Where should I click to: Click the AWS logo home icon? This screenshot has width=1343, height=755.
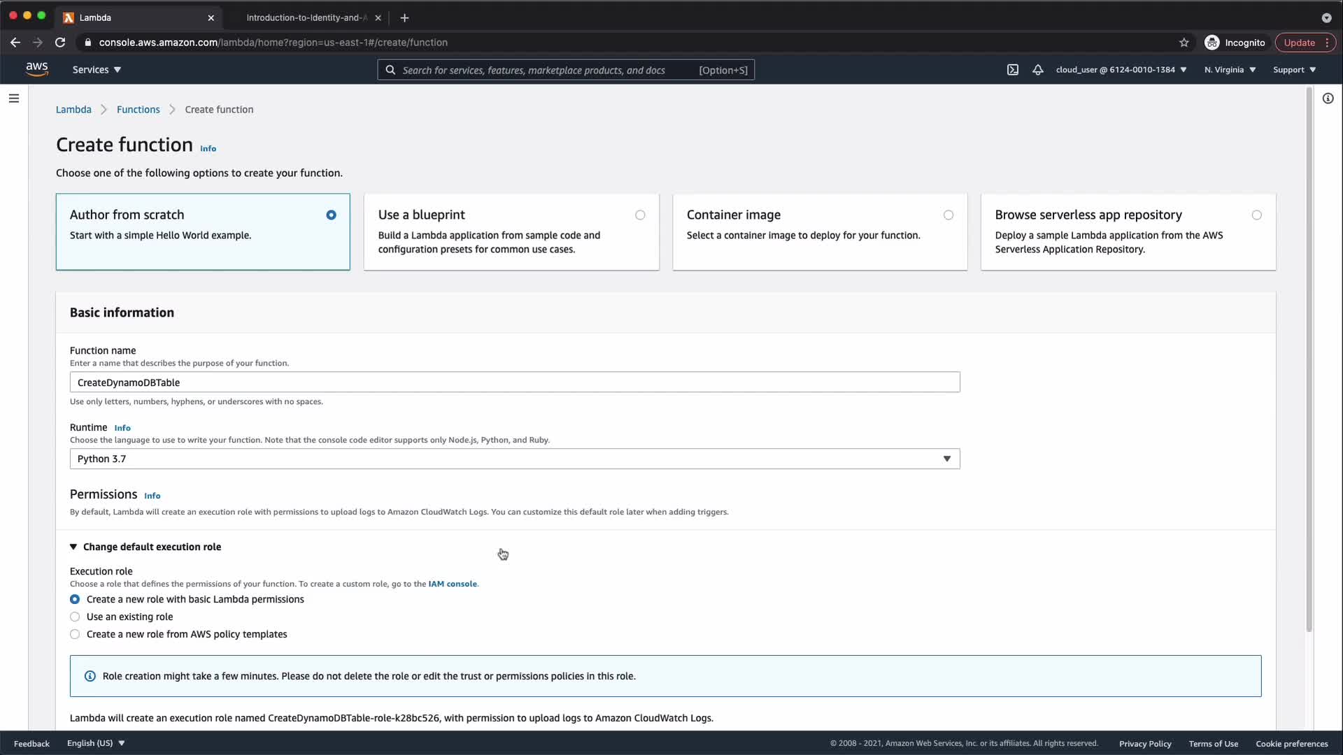[37, 69]
